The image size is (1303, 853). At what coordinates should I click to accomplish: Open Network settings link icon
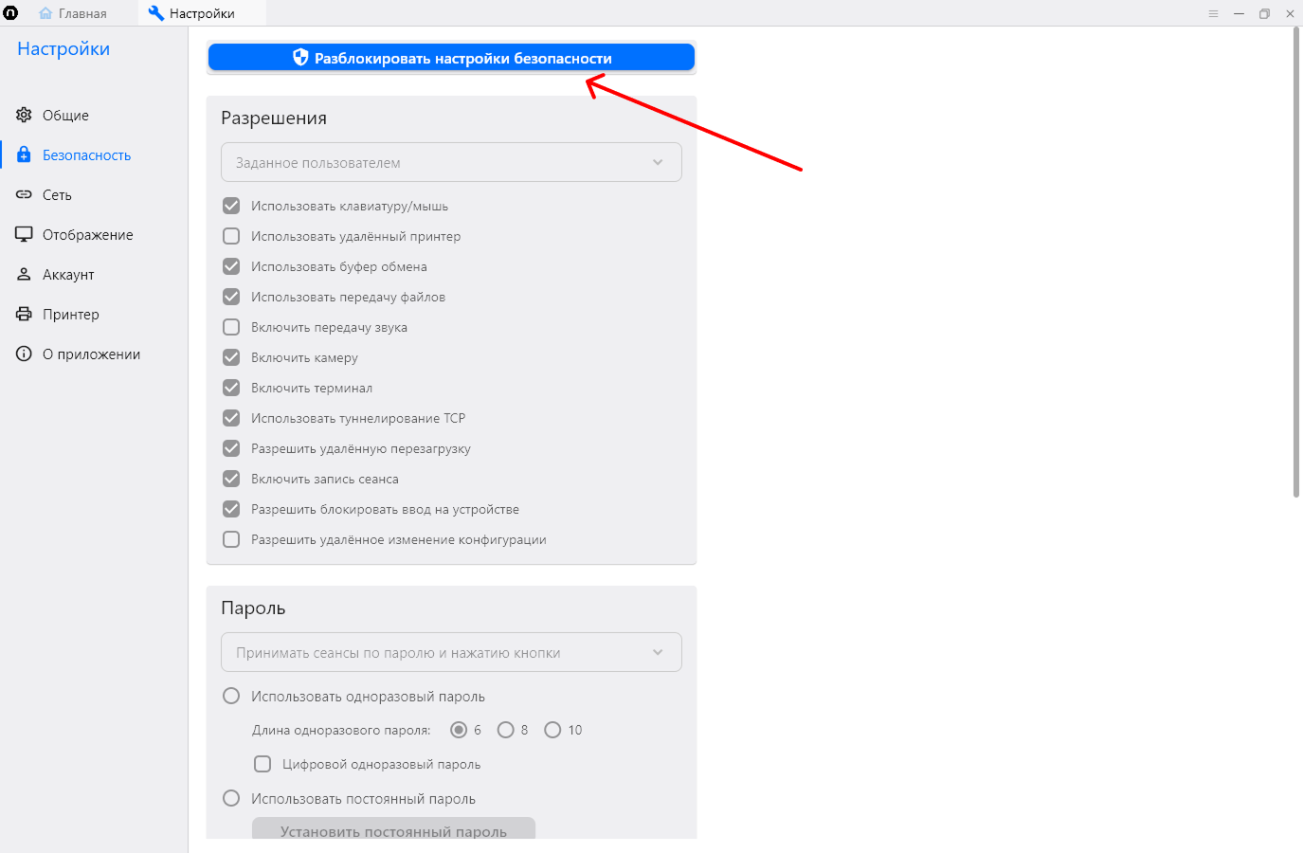coord(24,194)
